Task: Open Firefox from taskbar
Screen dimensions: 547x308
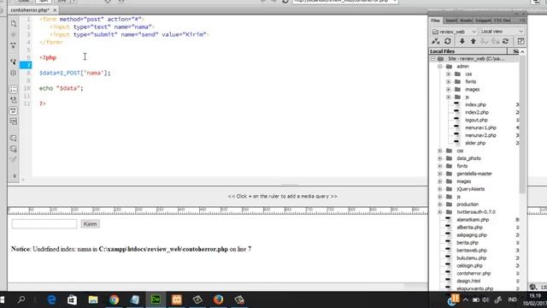Action: (219, 299)
